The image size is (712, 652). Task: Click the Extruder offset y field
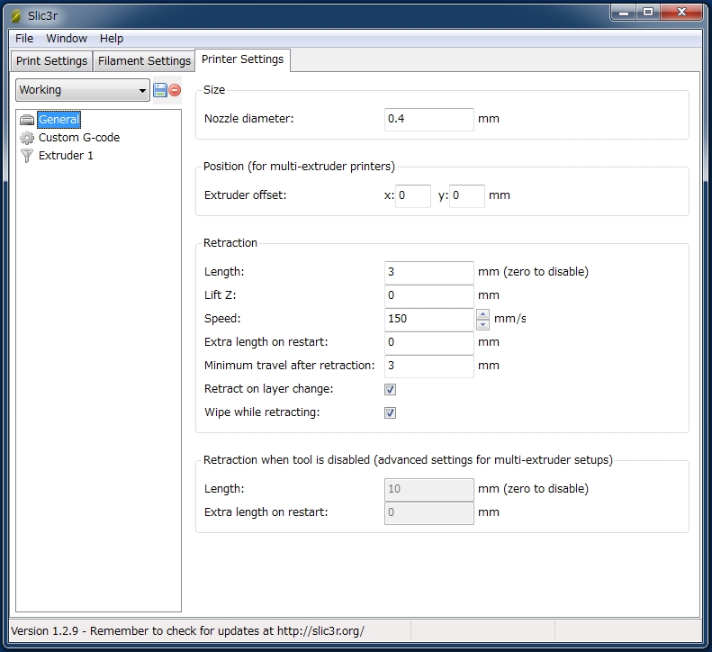[x=467, y=195]
